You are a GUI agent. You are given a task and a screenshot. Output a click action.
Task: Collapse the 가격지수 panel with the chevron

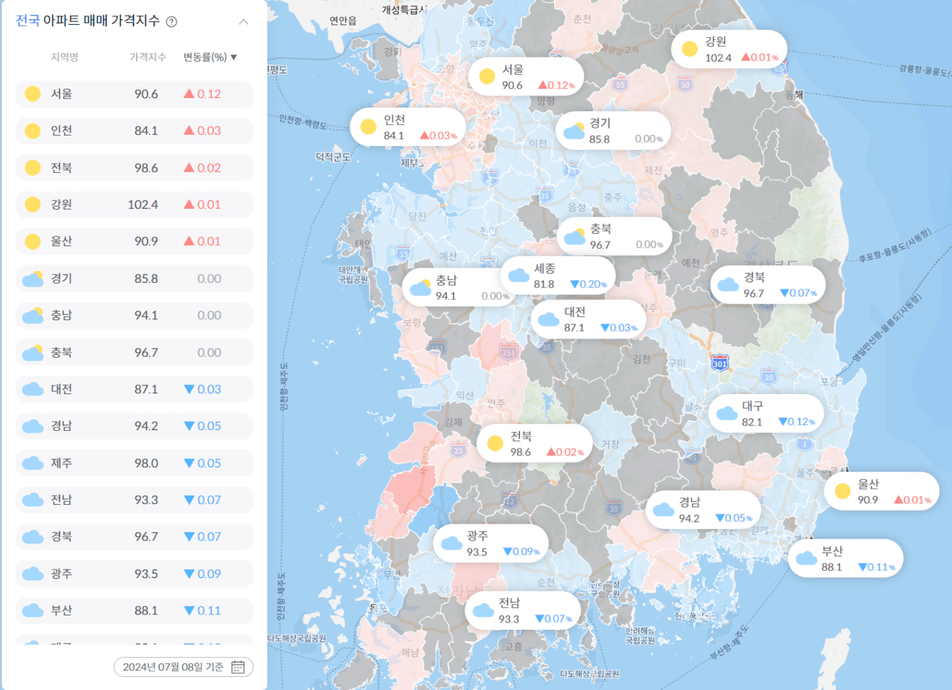[243, 22]
